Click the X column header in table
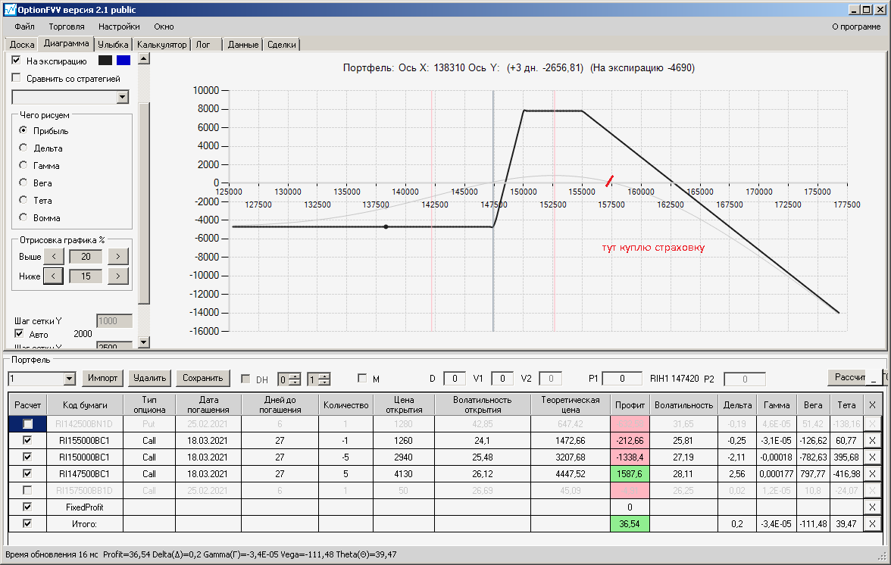The height and width of the screenshot is (565, 891). pyautogui.click(x=872, y=405)
